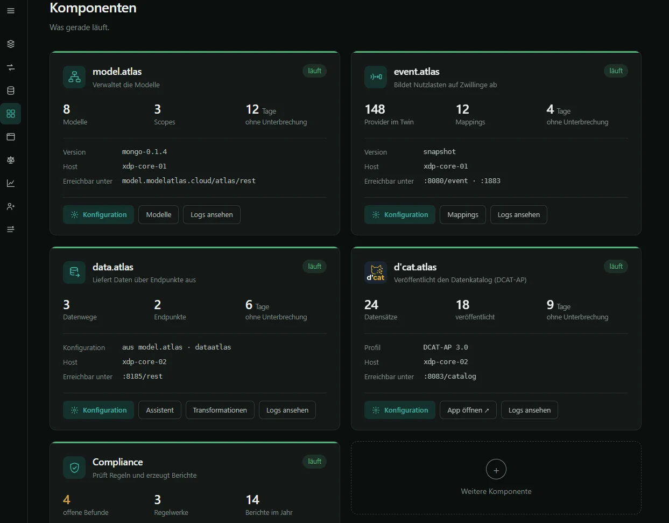Click the swap arrows sidebar icon
669x523 pixels.
(11, 67)
